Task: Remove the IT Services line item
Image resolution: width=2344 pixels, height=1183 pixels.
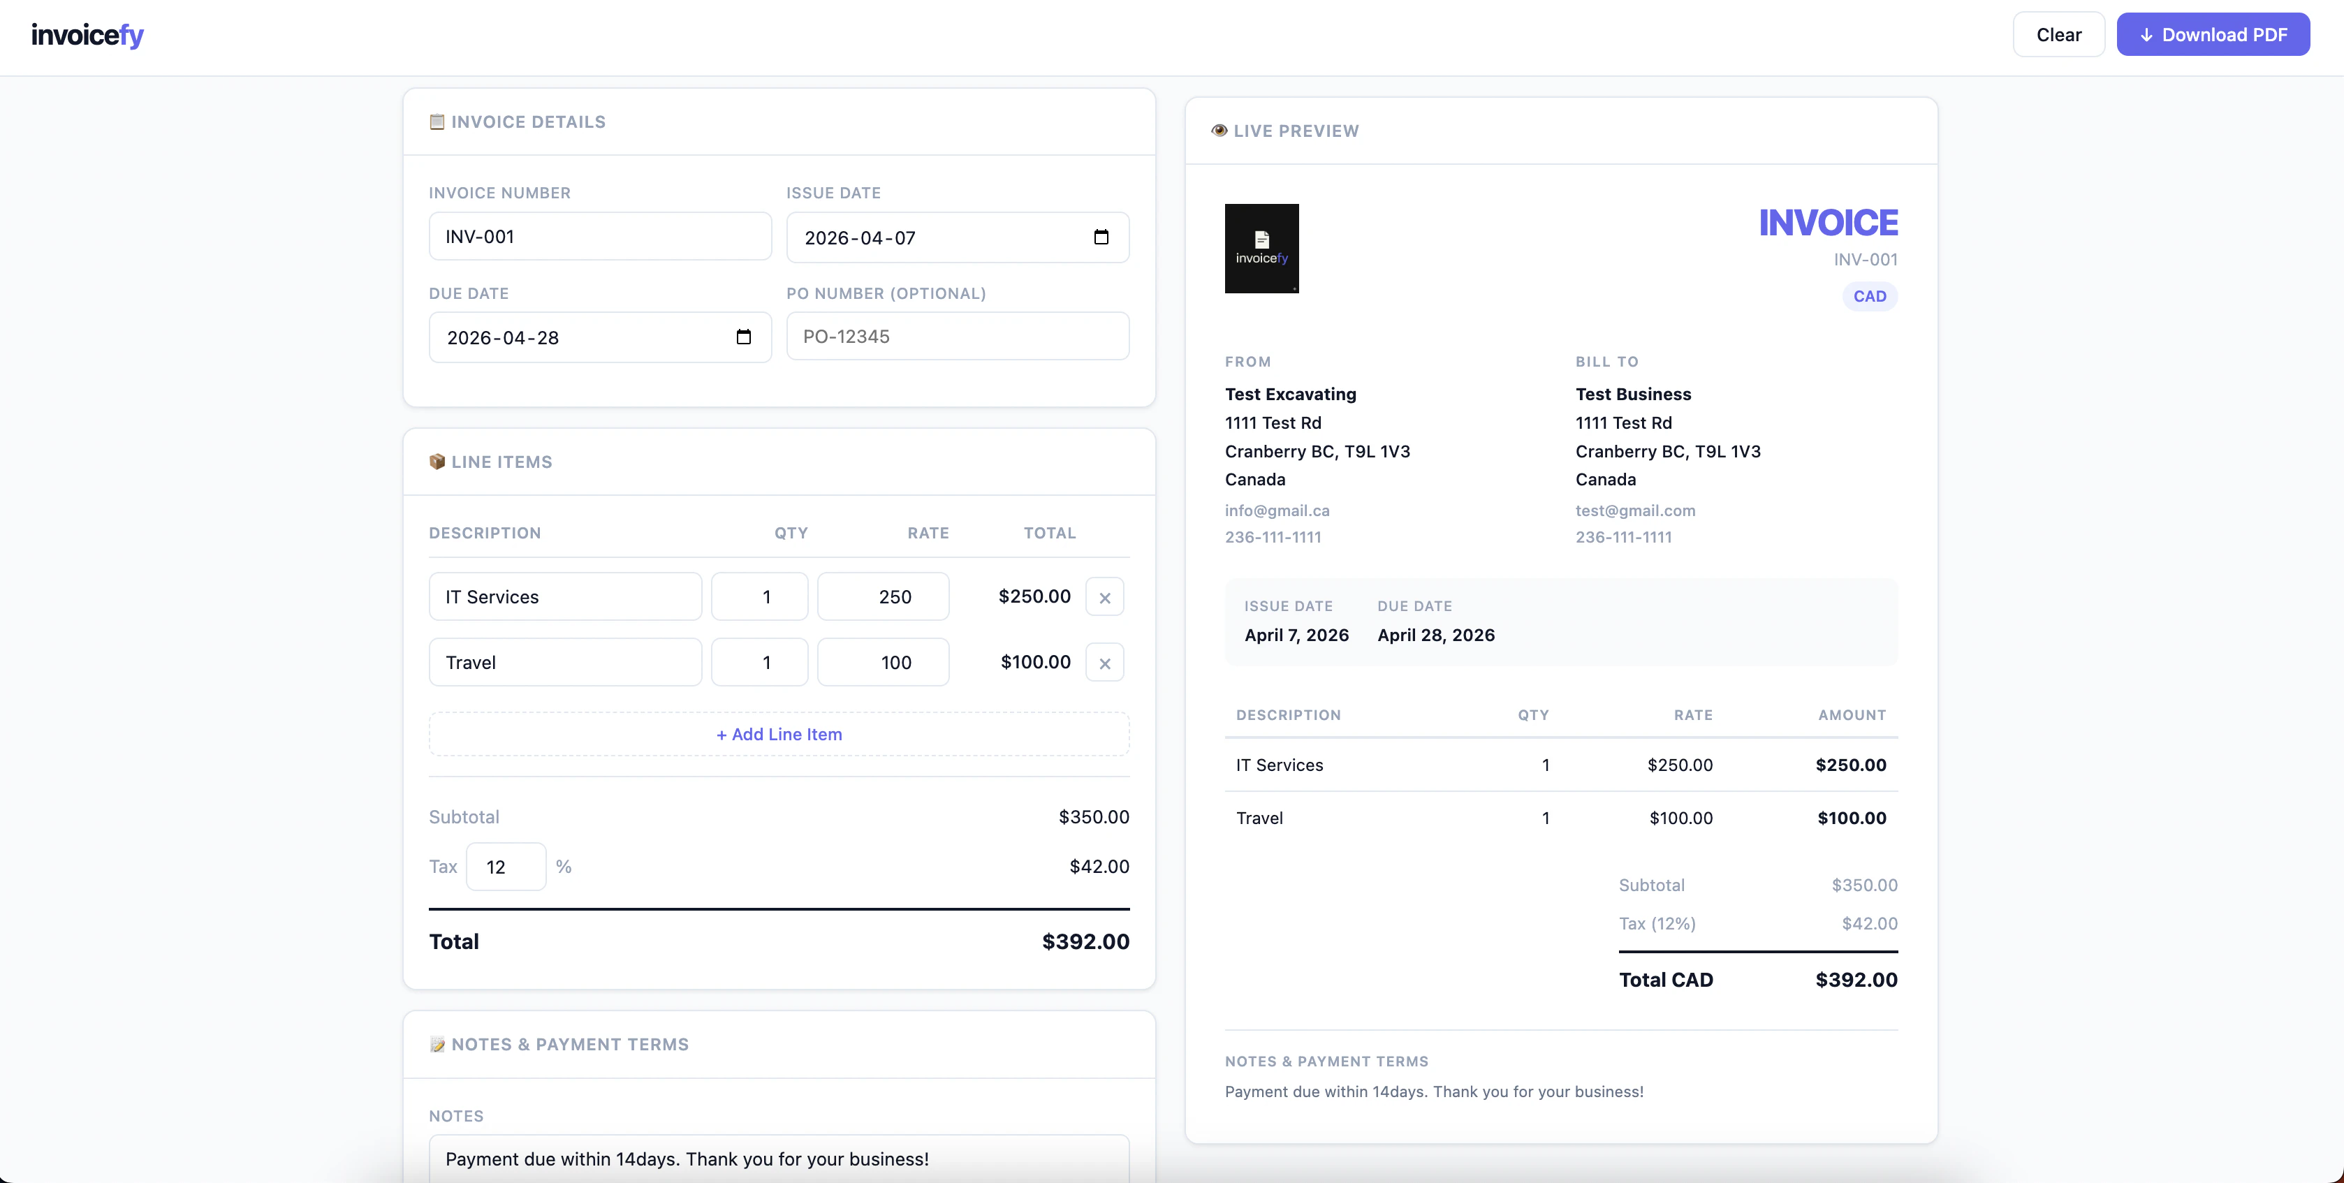Action: tap(1105, 598)
